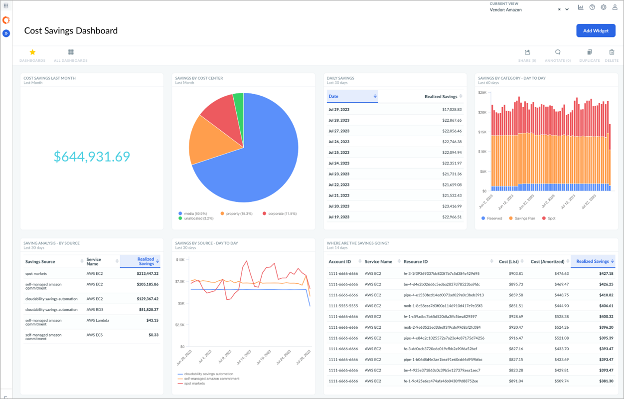Open the bar chart reports icon in the header

point(581,7)
